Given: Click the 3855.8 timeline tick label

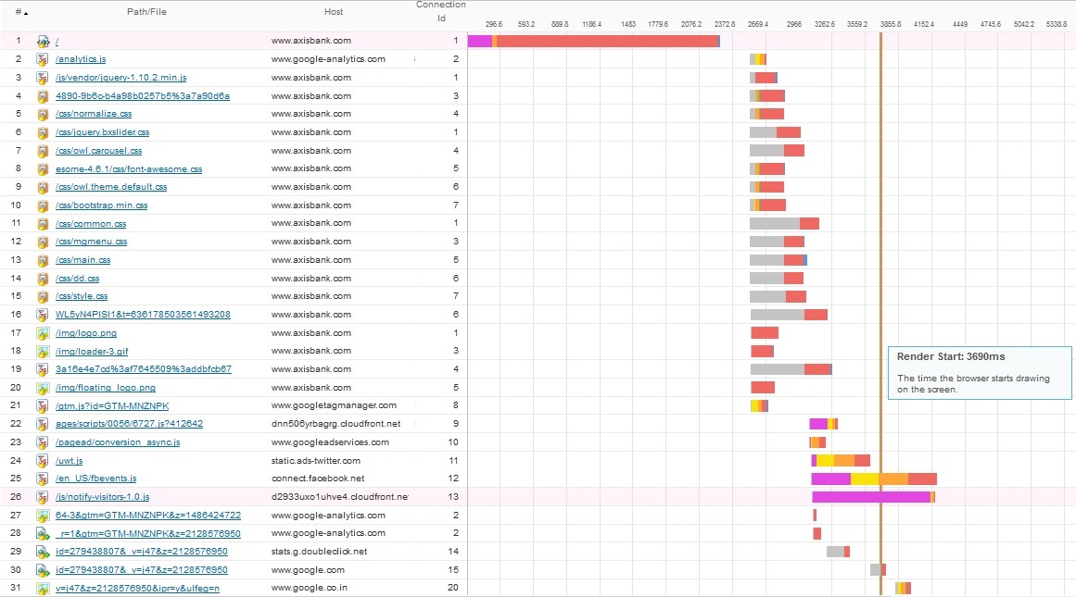Looking at the screenshot, I should (x=891, y=24).
